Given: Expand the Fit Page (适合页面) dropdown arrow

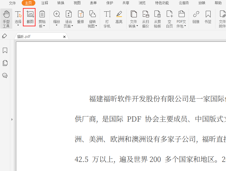Looking at the screenshot, I should click(x=72, y=26).
